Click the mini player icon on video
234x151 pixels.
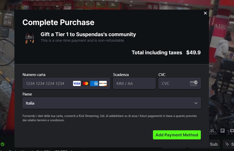point(223,131)
